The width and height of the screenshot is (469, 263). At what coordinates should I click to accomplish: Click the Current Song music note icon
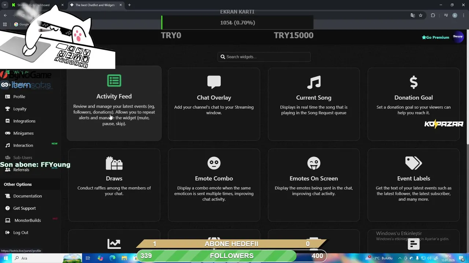pyautogui.click(x=314, y=82)
